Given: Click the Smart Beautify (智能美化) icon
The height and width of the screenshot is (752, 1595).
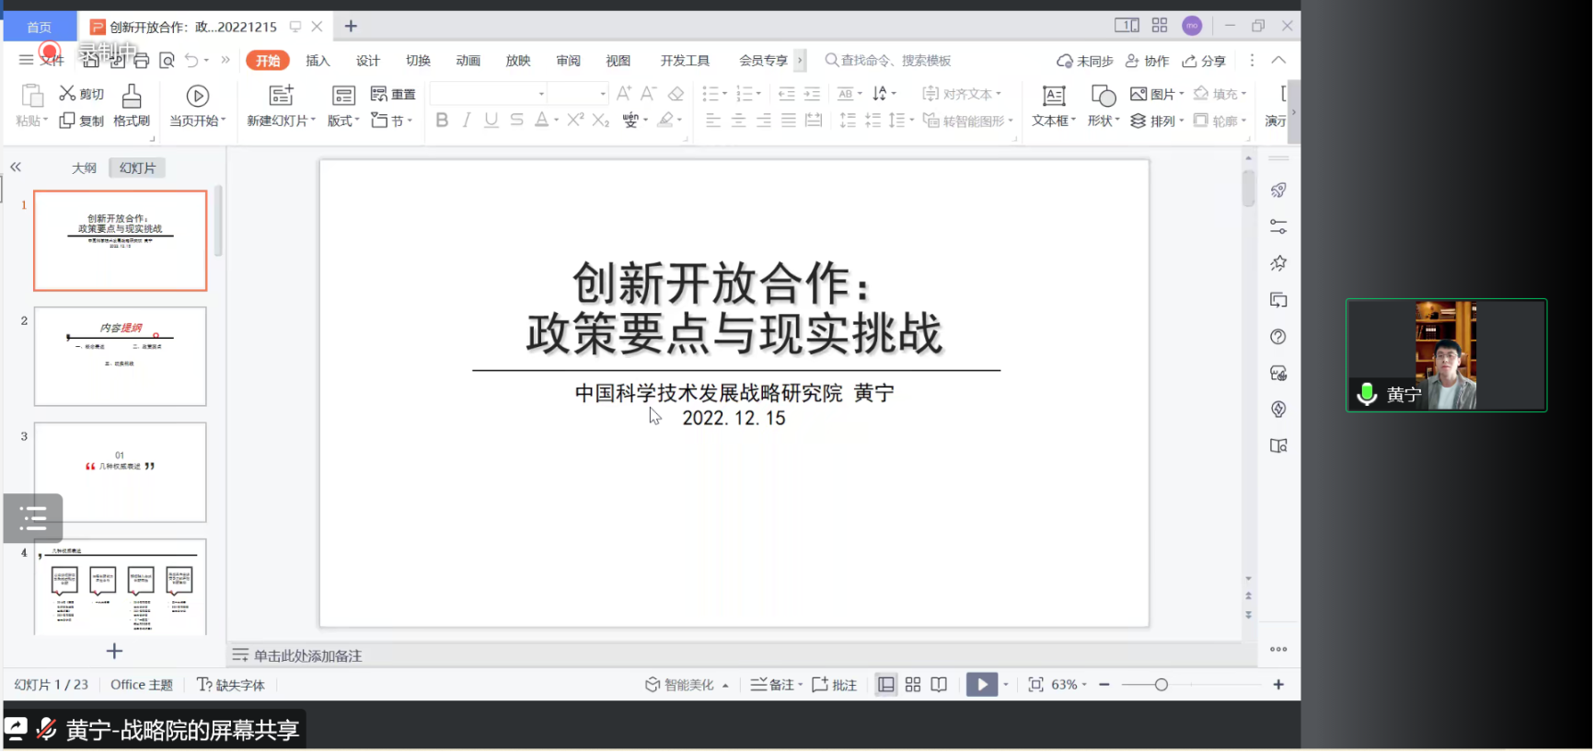Looking at the screenshot, I should [x=653, y=685].
